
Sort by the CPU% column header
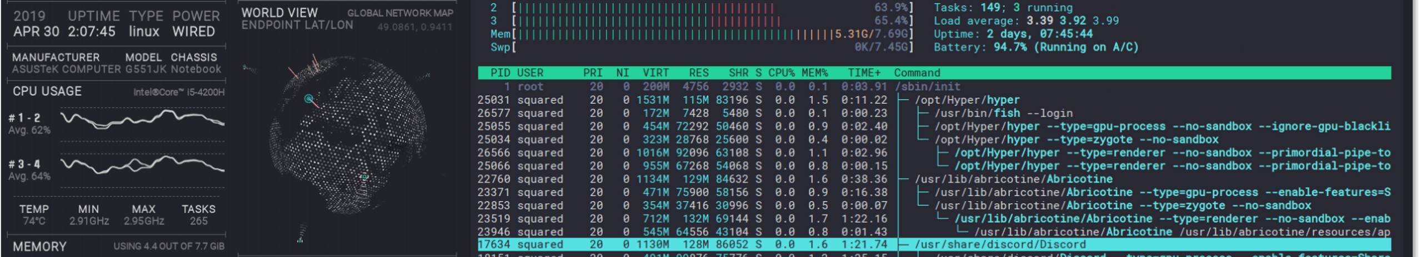(781, 73)
